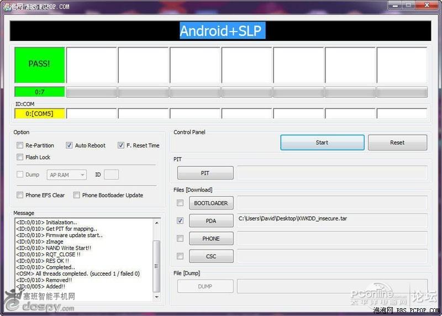This screenshot has width=442, height=316.
Task: Click the PHONE file button
Action: point(211,239)
